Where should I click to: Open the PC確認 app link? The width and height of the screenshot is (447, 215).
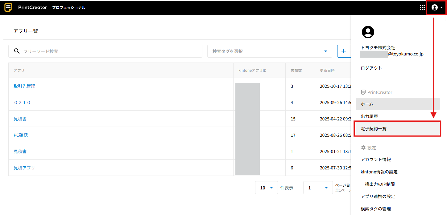point(21,135)
